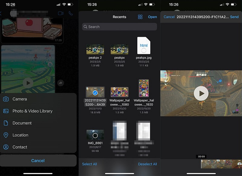
Task: Tap the Location pin icon
Action: [6, 135]
